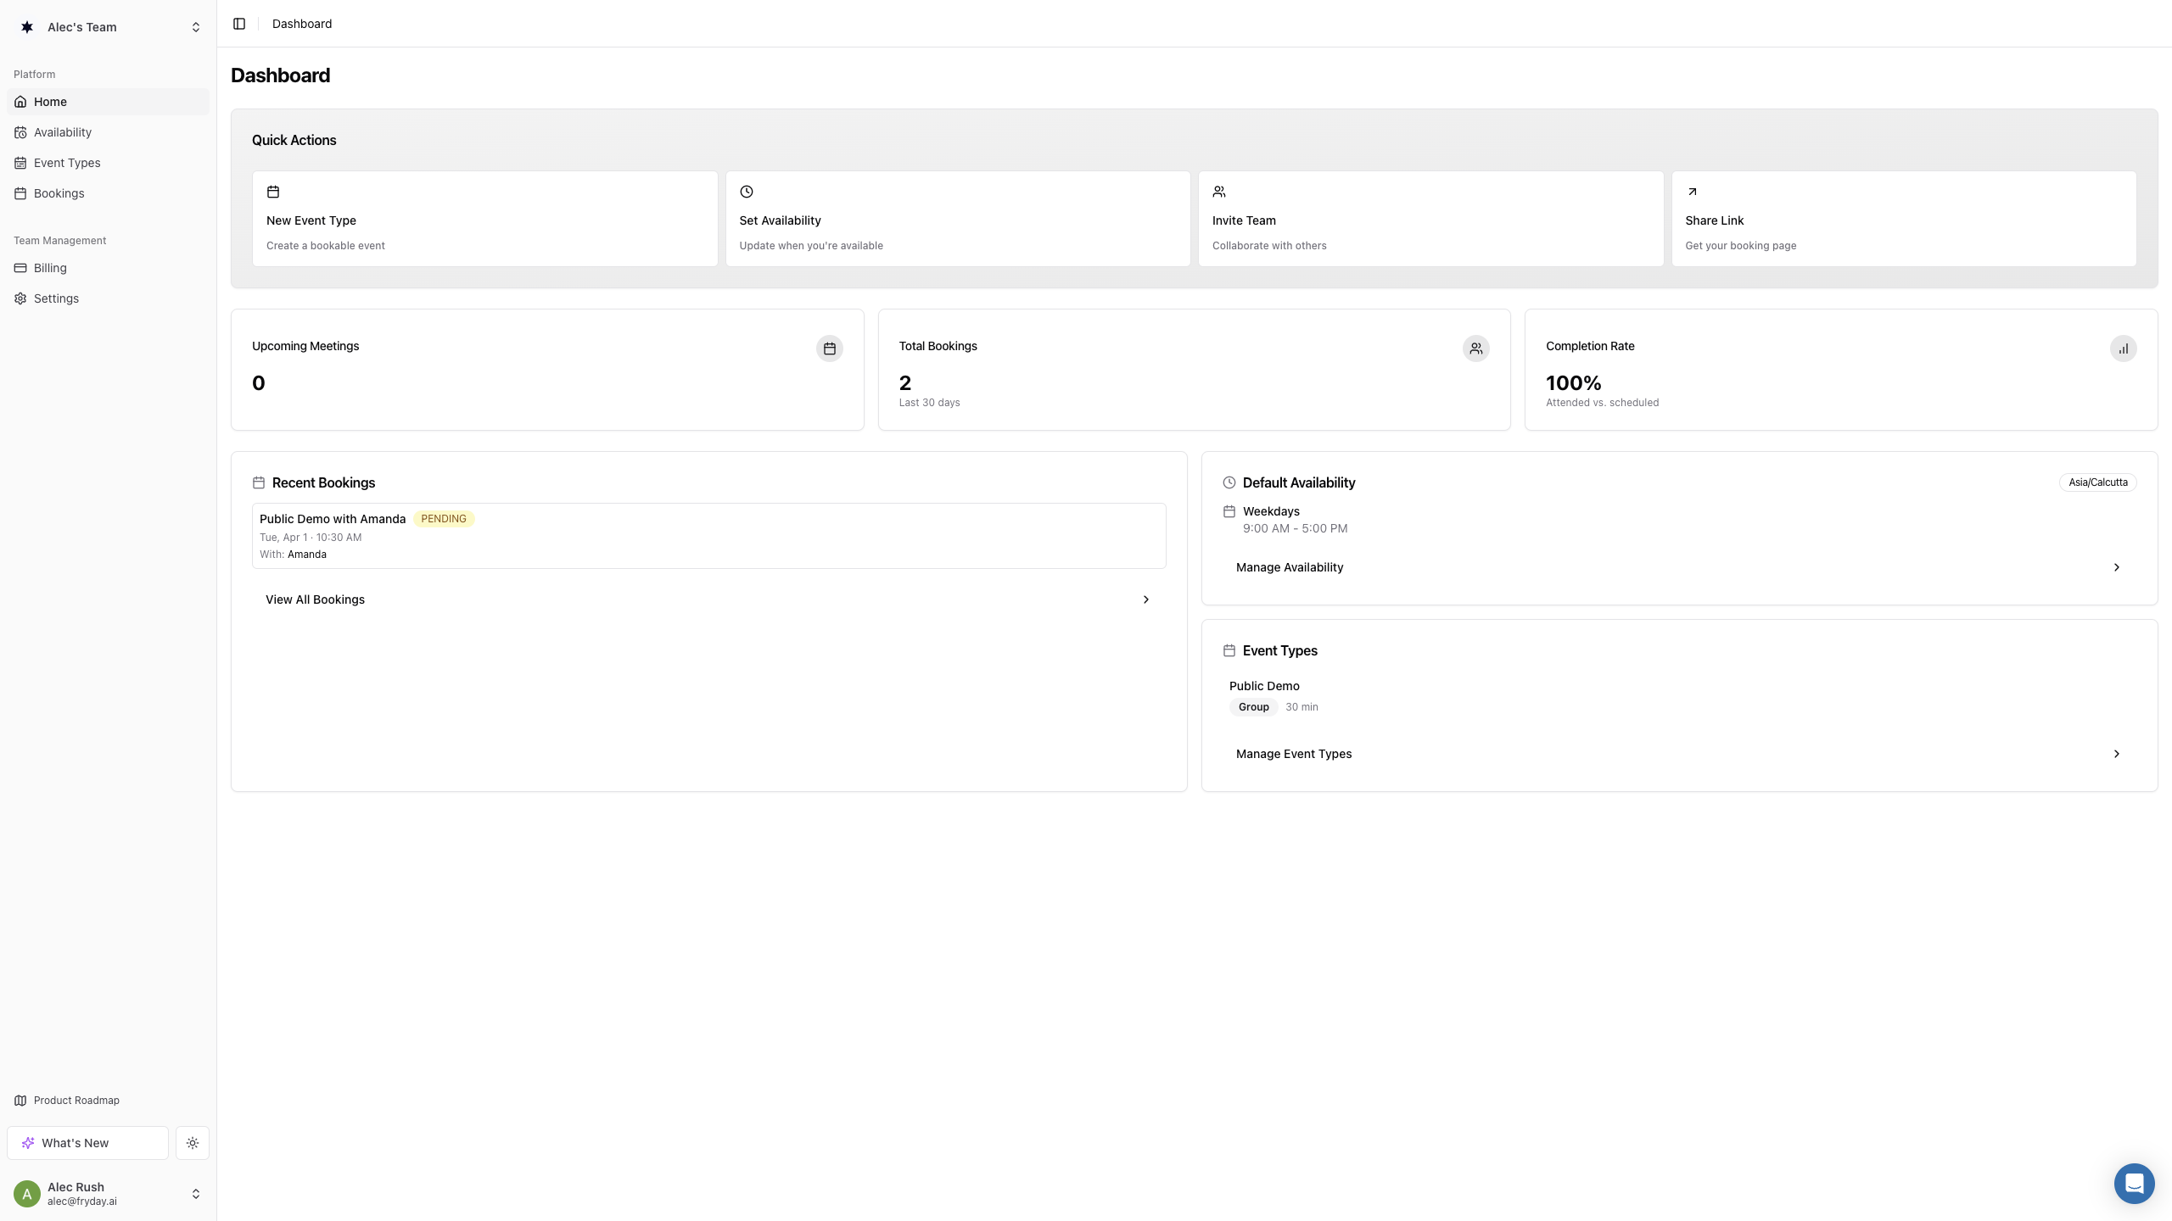Click View All Bookings

click(315, 599)
